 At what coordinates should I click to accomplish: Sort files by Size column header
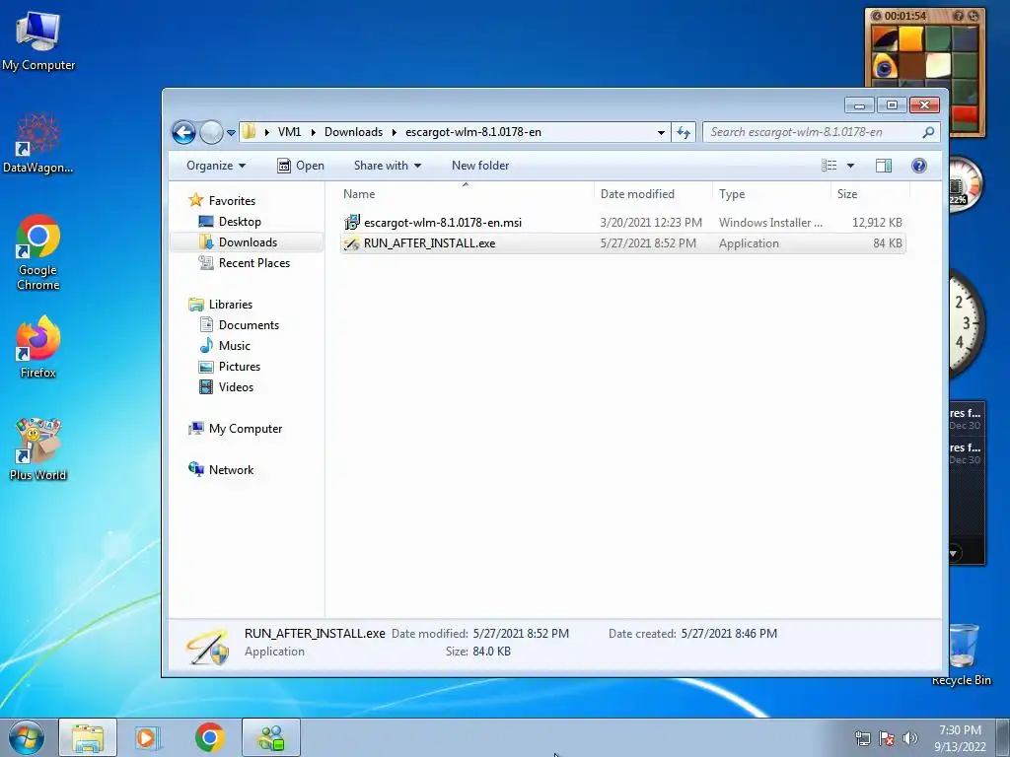point(847,194)
